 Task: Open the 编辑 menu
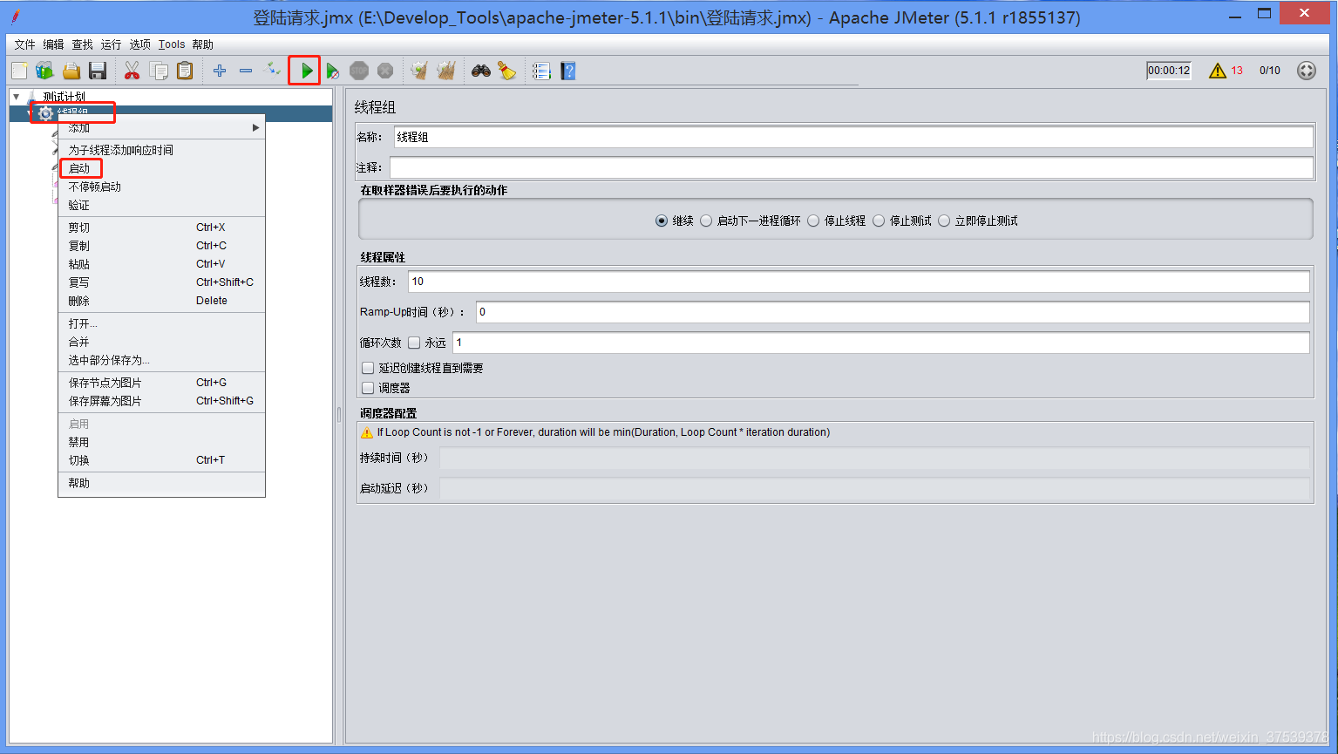[x=53, y=44]
